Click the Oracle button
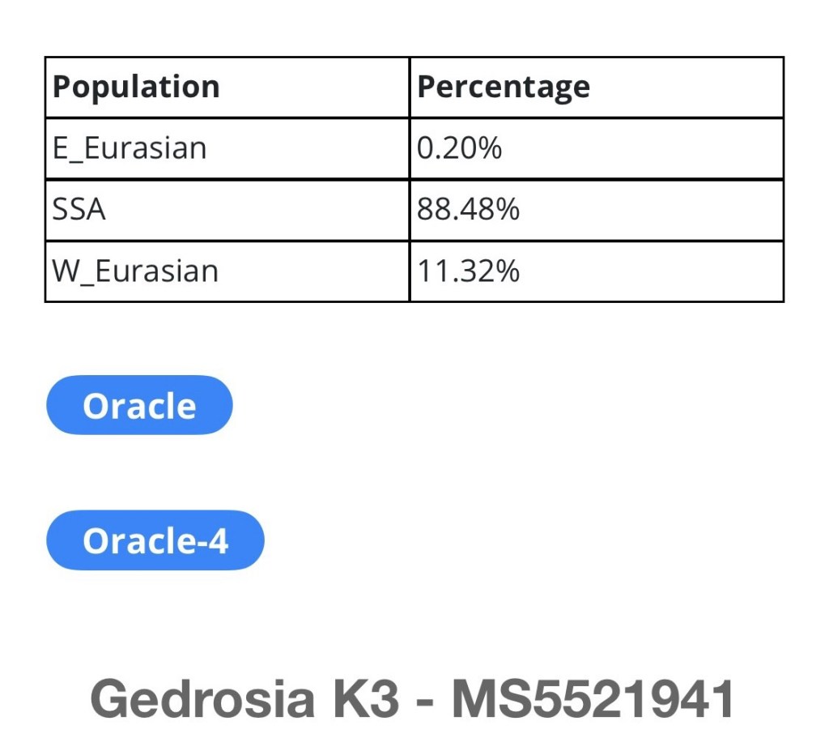Viewport: 829px width, 751px height. 139,405
